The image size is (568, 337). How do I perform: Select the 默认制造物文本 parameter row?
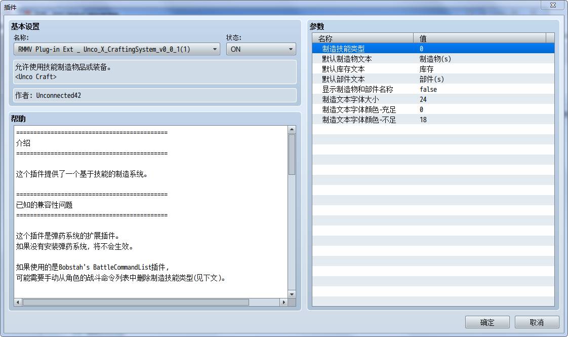433,58
